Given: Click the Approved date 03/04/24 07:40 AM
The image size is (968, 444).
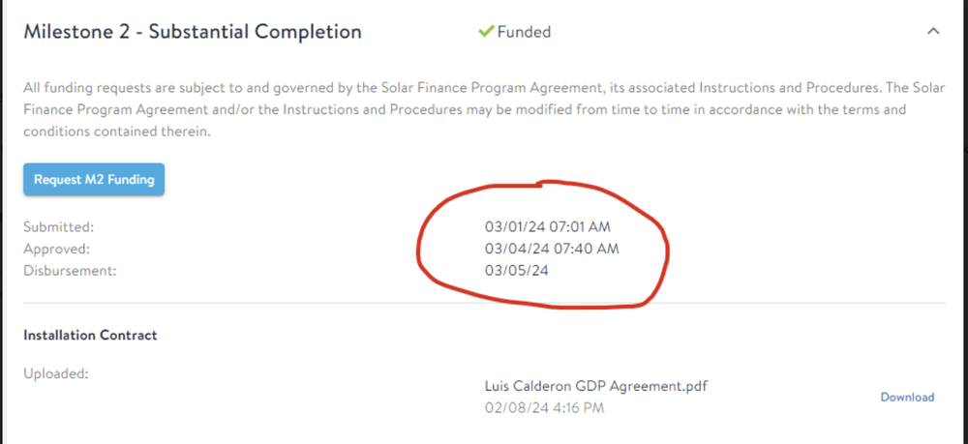Looking at the screenshot, I should (551, 249).
